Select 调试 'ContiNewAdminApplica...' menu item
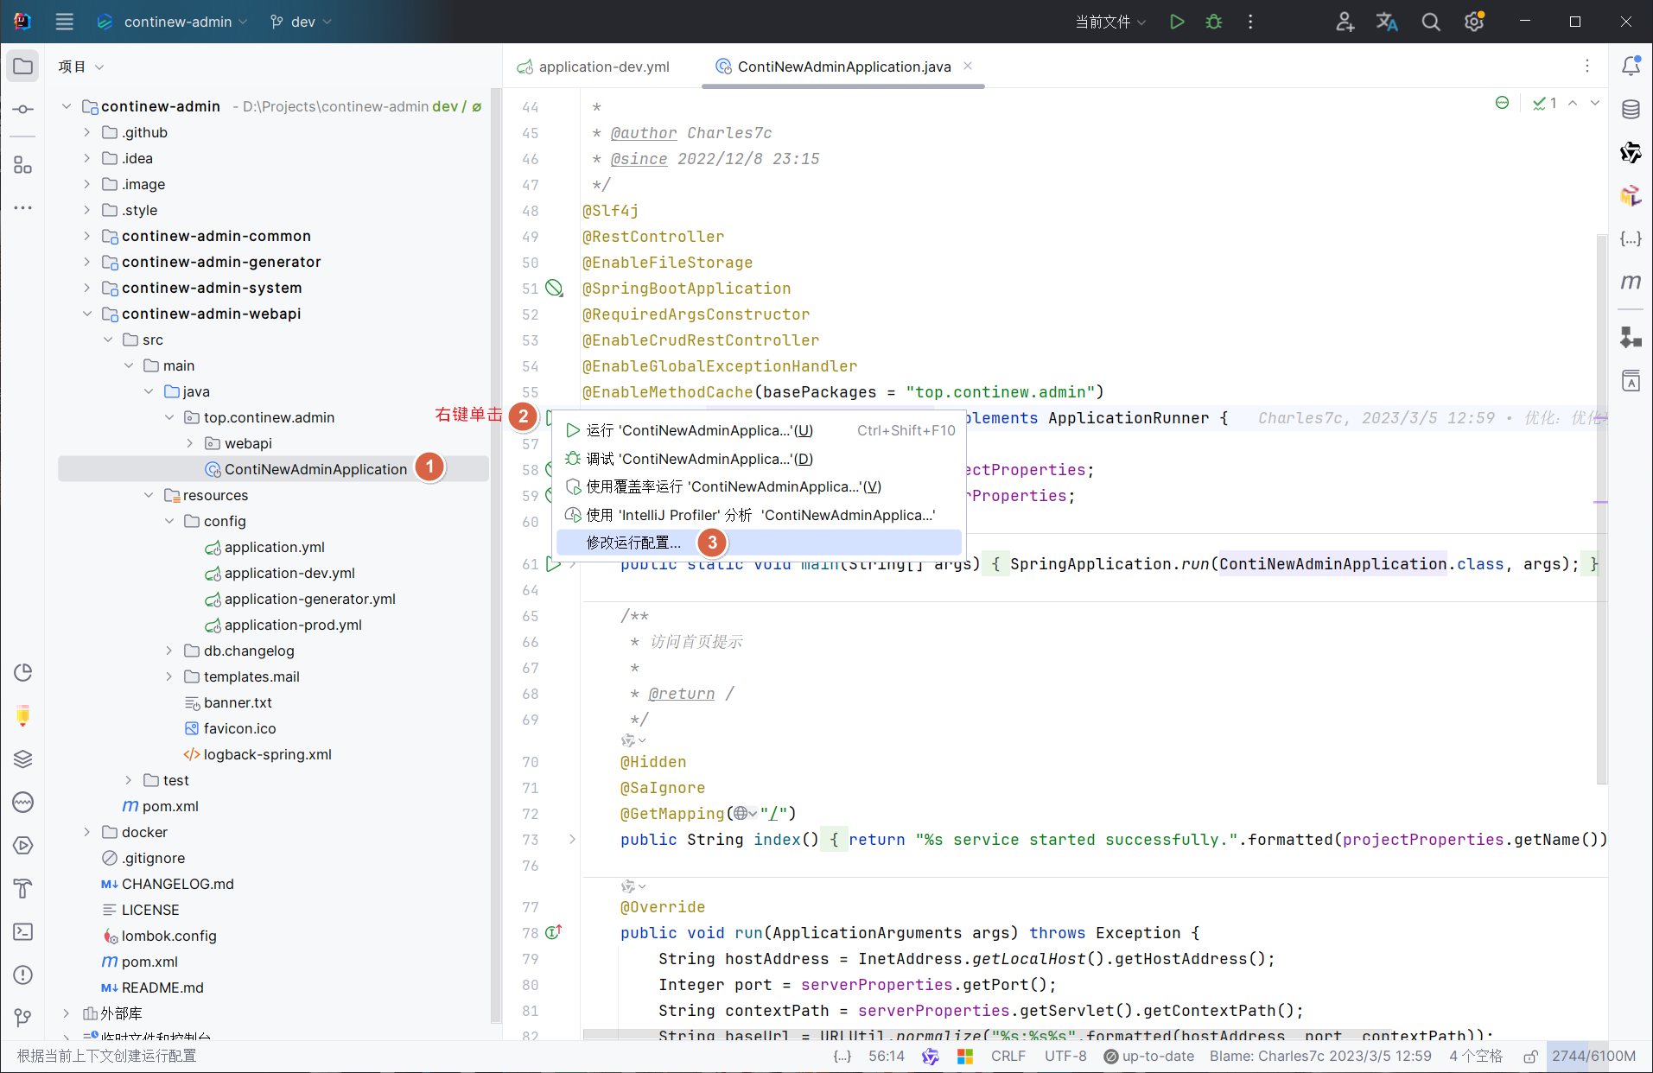Viewport: 1653px width, 1073px height. coord(759,459)
